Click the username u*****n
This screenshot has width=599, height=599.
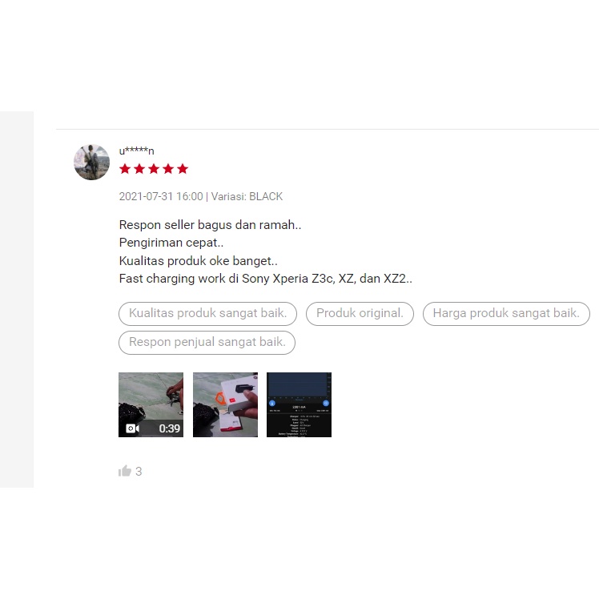pos(136,151)
